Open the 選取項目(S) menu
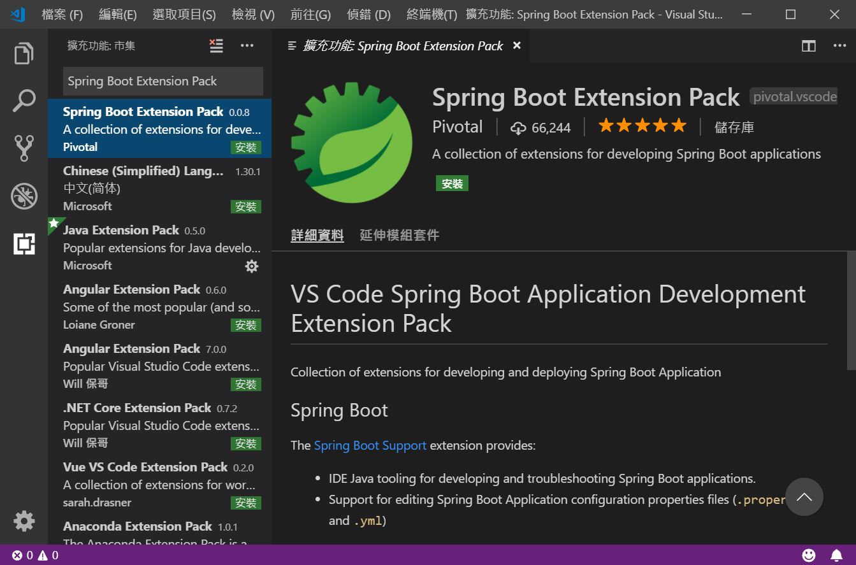This screenshot has width=856, height=565. point(184,14)
